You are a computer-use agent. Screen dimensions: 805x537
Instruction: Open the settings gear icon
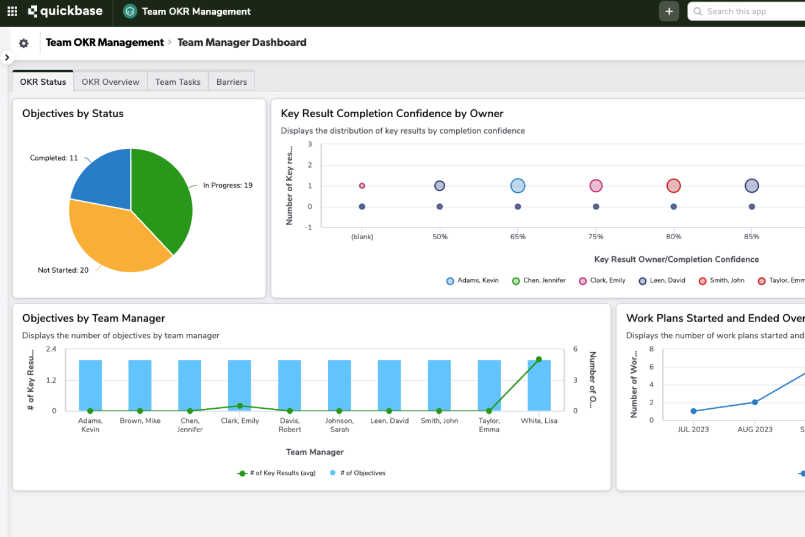24,43
